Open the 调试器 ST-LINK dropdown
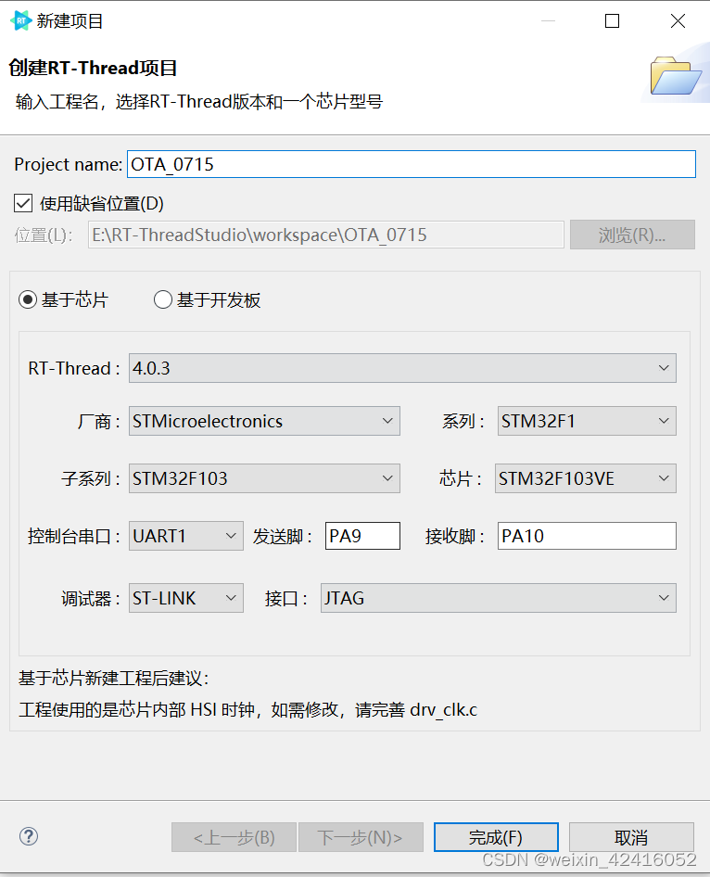 point(185,599)
